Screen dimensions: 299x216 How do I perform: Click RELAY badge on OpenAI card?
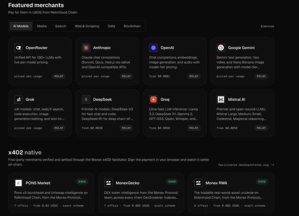[194, 76]
